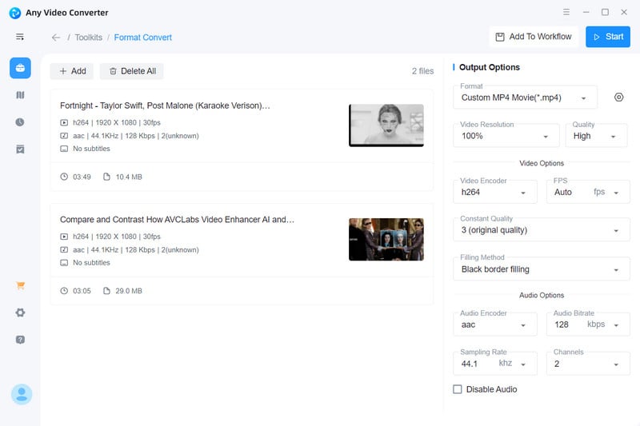Screen dimensions: 640x426
Task: Open the Format dropdown
Action: pos(525,98)
